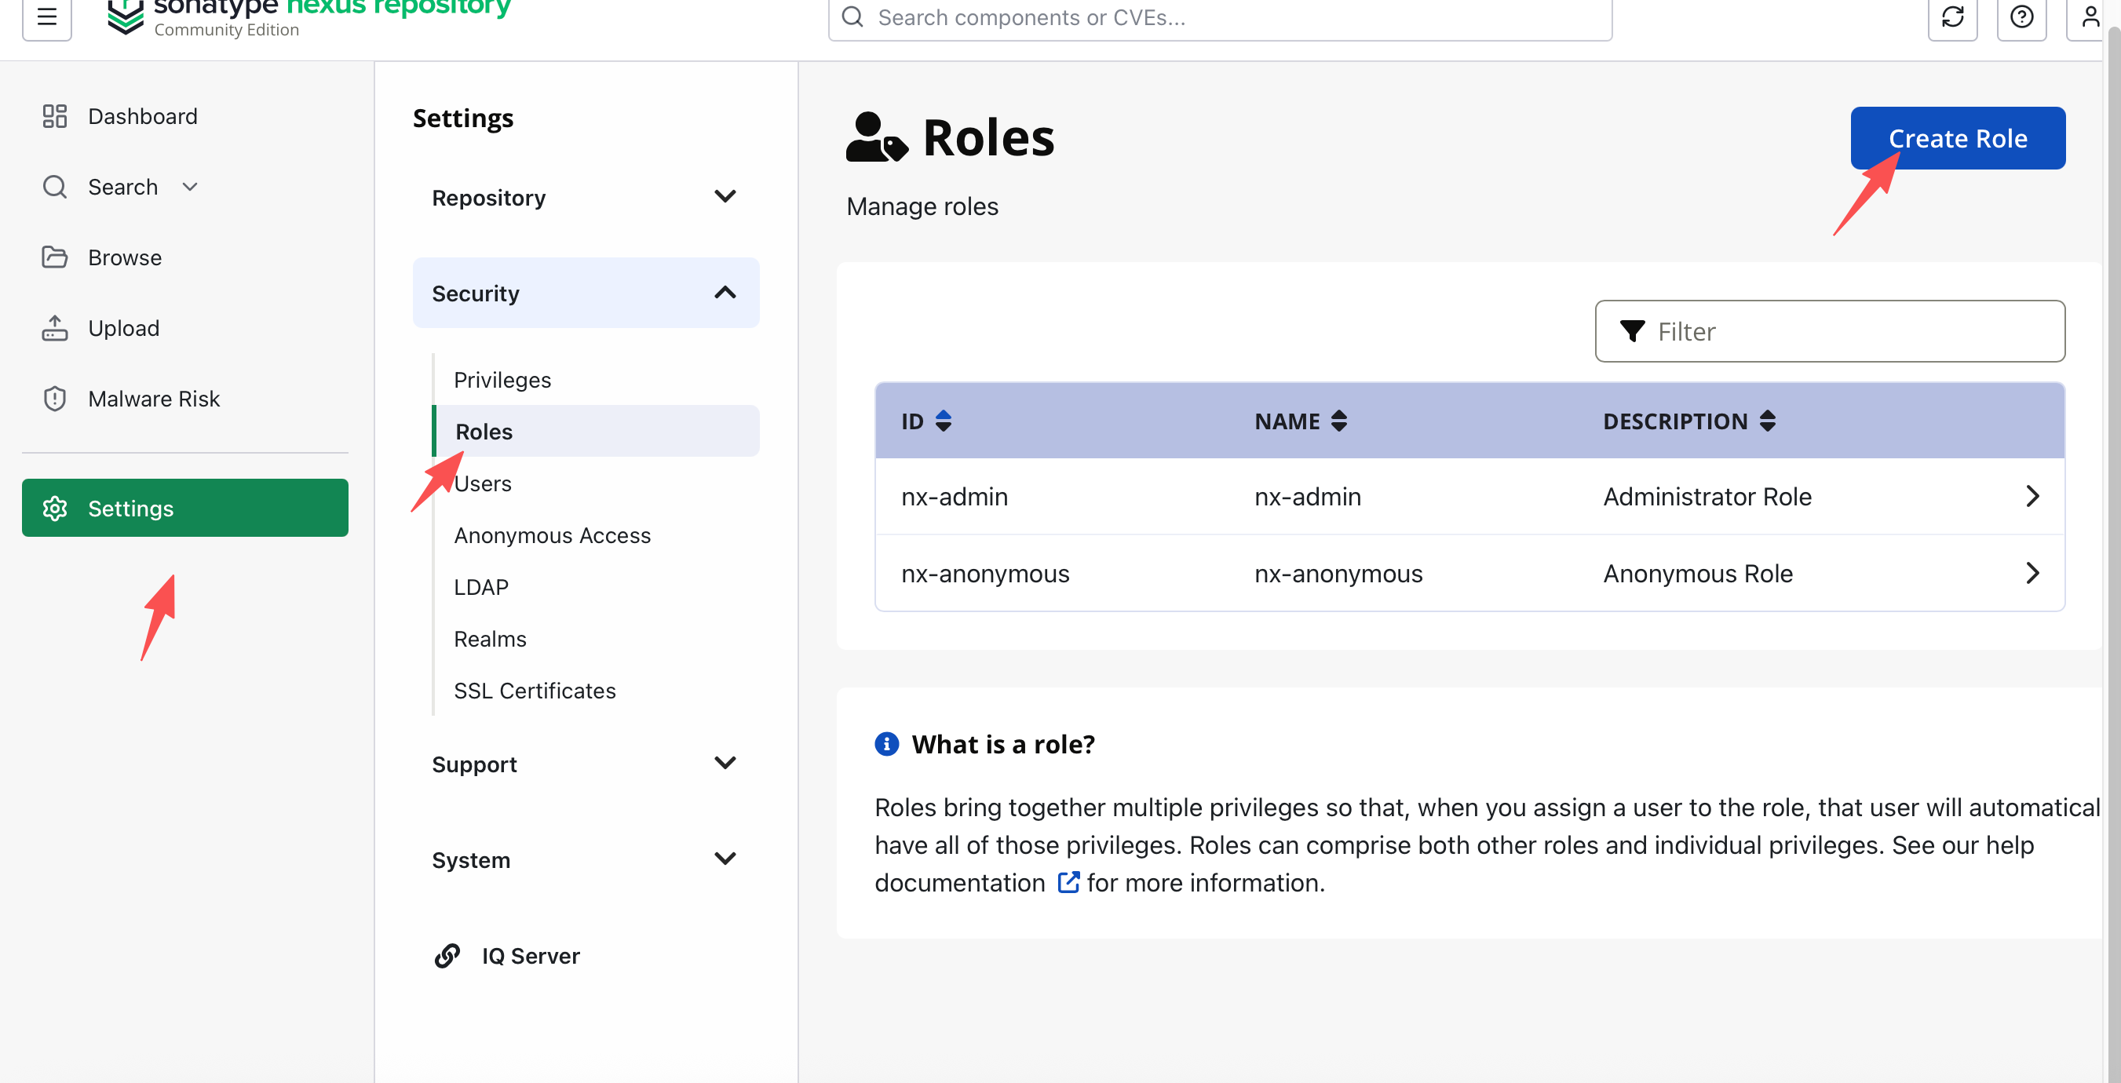Click the hamburger menu icon
This screenshot has height=1083, width=2121.
pyautogui.click(x=47, y=16)
